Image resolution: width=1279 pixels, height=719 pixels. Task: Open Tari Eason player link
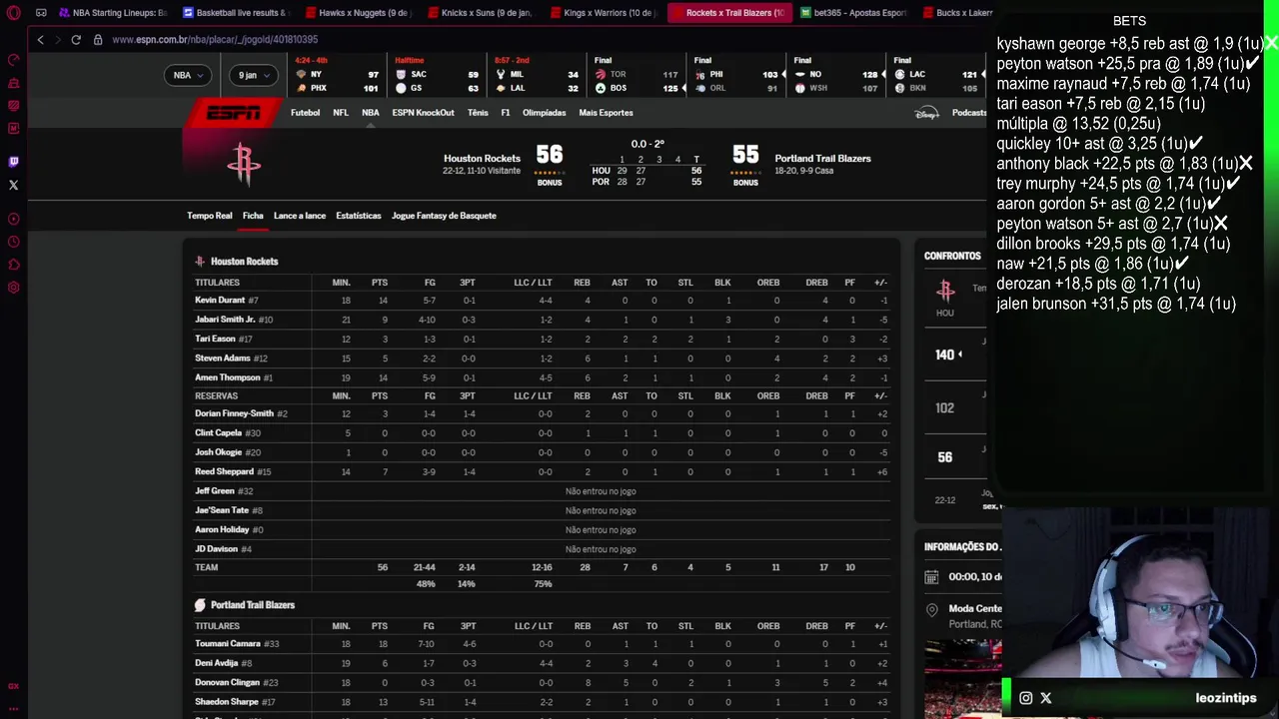coord(215,339)
